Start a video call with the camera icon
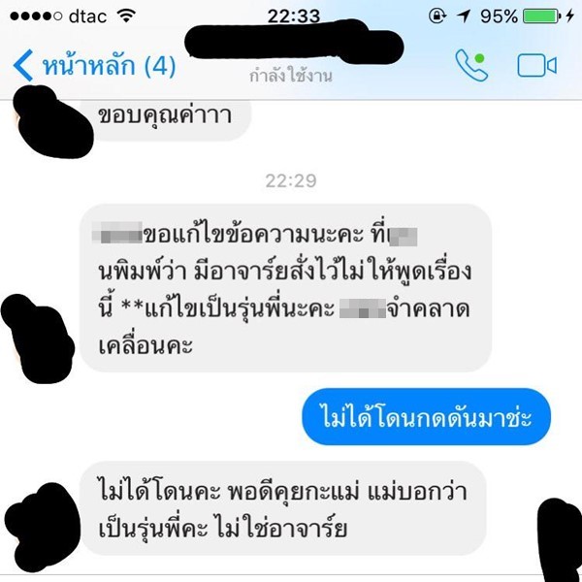The width and height of the screenshot is (582, 582). (536, 66)
